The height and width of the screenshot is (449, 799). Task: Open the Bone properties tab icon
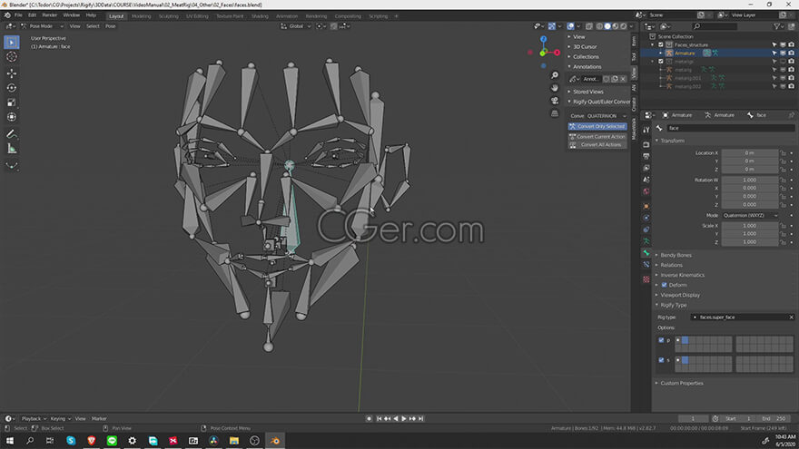646,253
